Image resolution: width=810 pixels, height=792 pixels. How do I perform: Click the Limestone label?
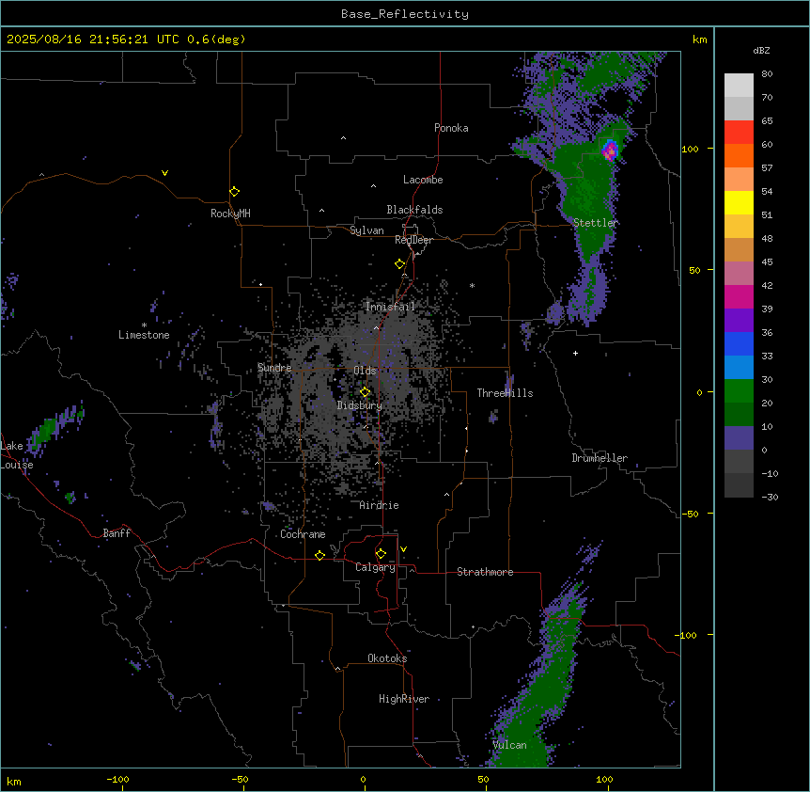144,335
